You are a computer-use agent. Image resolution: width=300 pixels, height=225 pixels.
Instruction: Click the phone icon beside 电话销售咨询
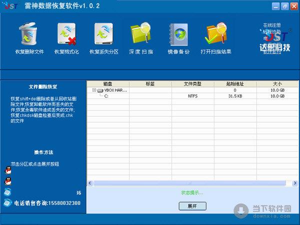click(x=7, y=203)
